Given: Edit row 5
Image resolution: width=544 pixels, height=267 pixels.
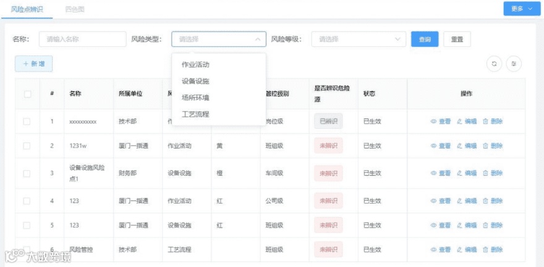Looking at the screenshot, I should coord(467,225).
